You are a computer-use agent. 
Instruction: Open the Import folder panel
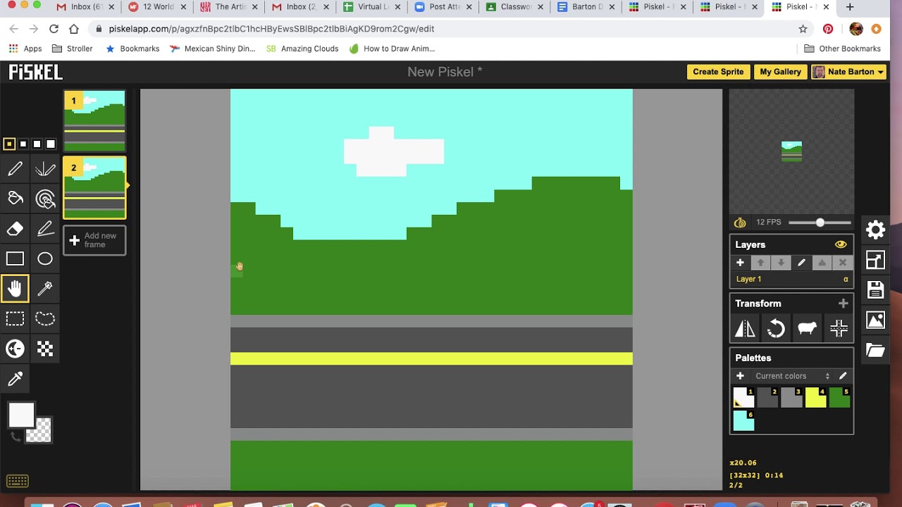pyautogui.click(x=875, y=351)
